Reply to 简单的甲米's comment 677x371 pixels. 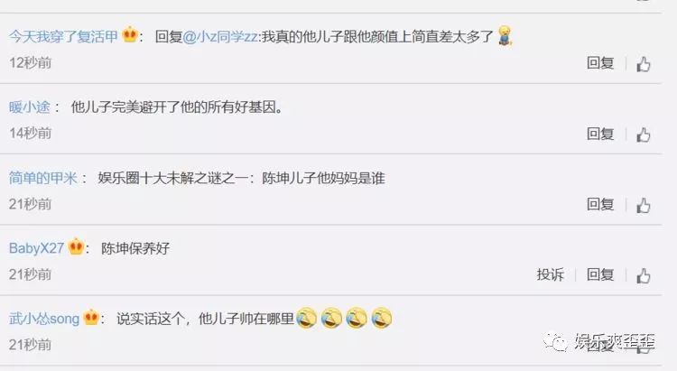point(600,204)
